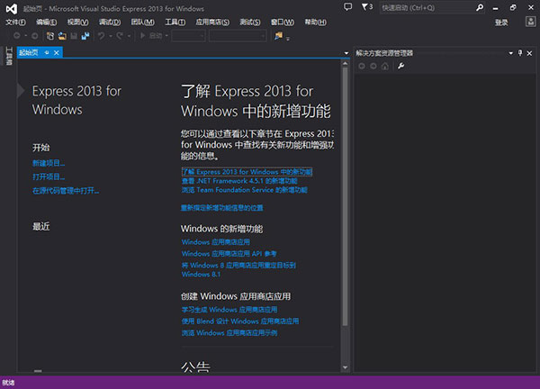540x389 pixels.
Task: Toggle the pin on the 起始页 tab
Action: tap(47, 52)
